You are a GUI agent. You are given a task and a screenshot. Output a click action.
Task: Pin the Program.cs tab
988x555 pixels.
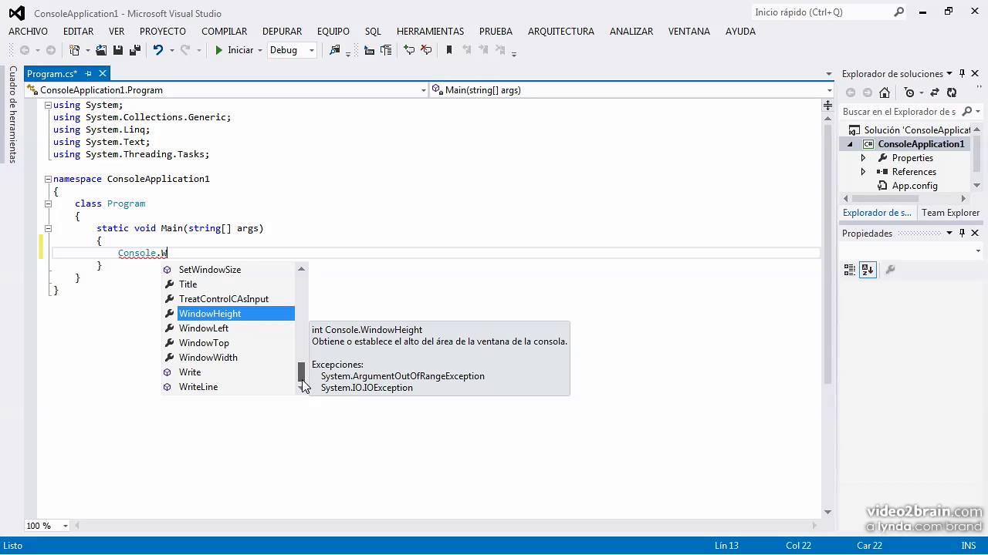point(88,74)
